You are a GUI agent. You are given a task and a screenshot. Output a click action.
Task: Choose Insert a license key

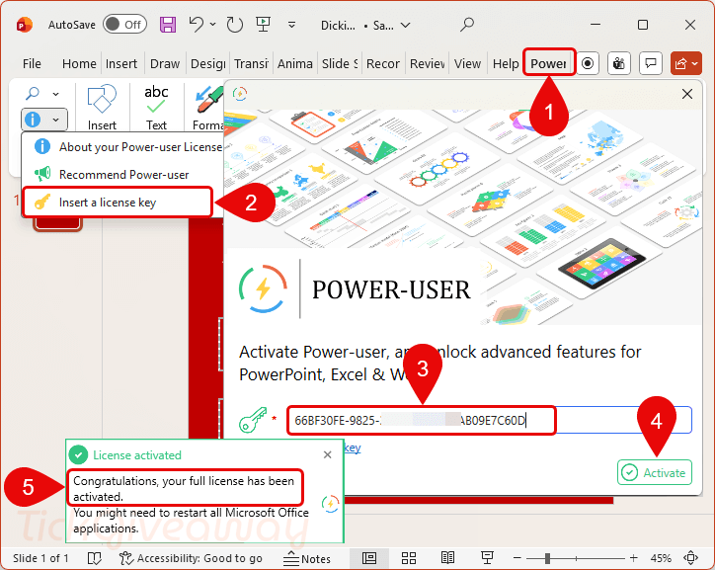(119, 202)
